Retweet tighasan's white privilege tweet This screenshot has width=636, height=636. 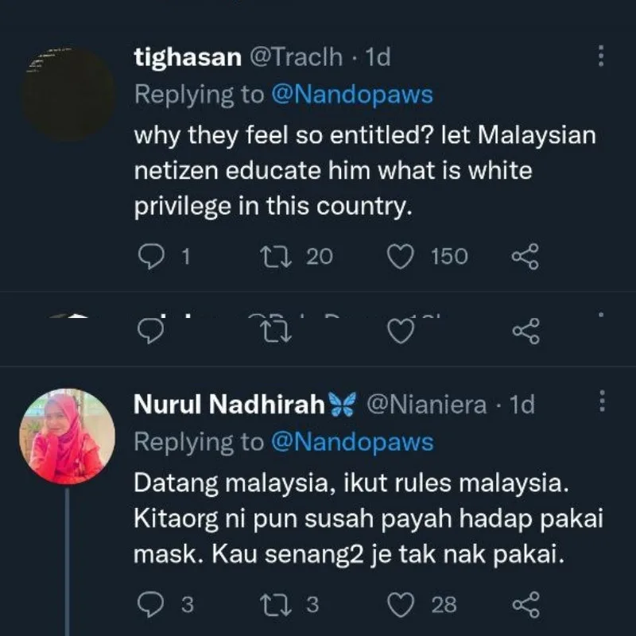pos(273,257)
